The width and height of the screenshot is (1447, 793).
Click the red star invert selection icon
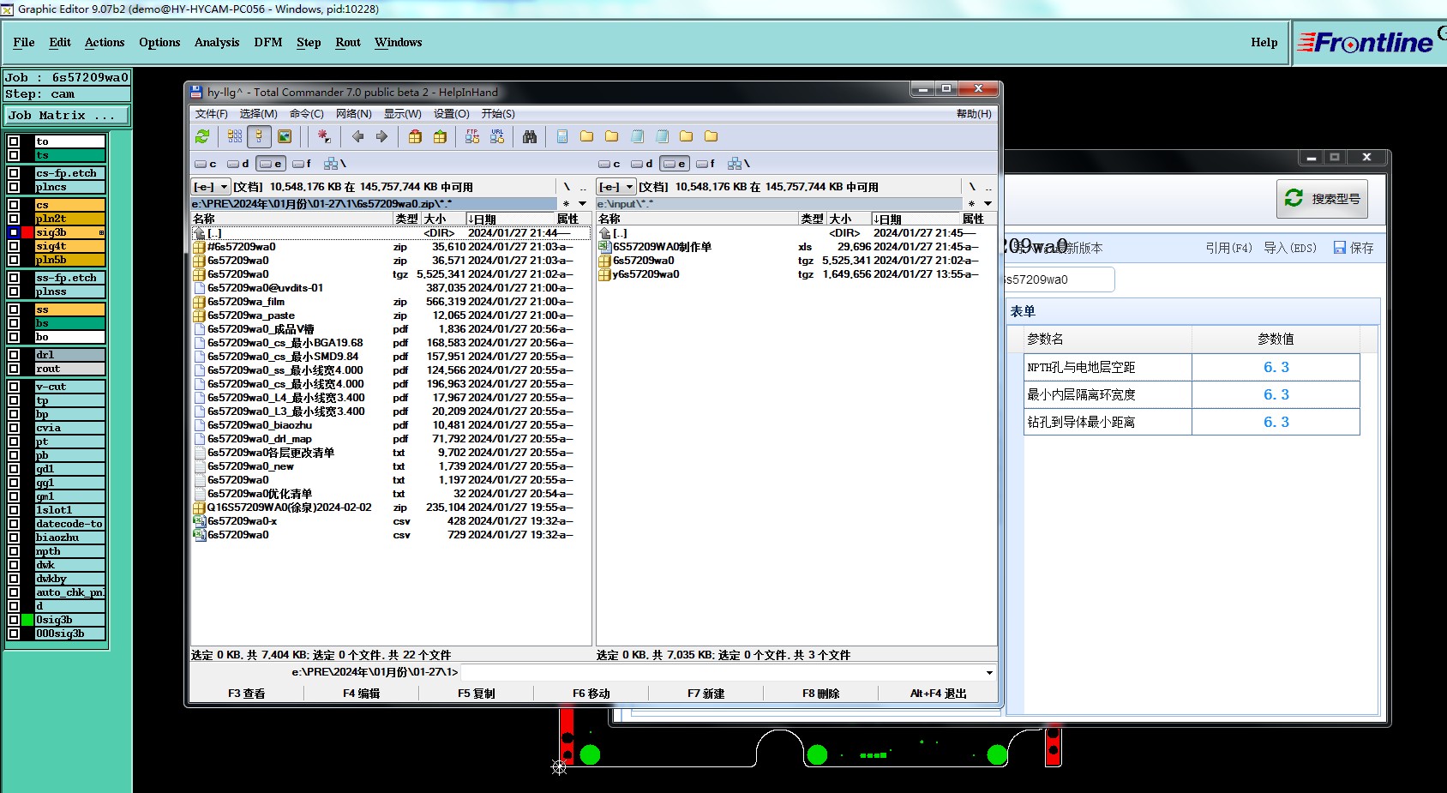point(323,136)
